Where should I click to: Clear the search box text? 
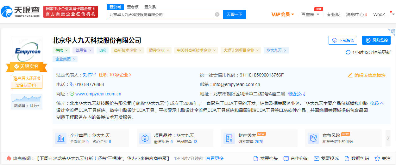click(x=217, y=14)
